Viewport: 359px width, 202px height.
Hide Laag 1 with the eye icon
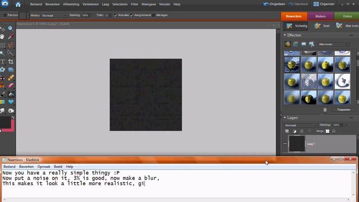[285, 144]
